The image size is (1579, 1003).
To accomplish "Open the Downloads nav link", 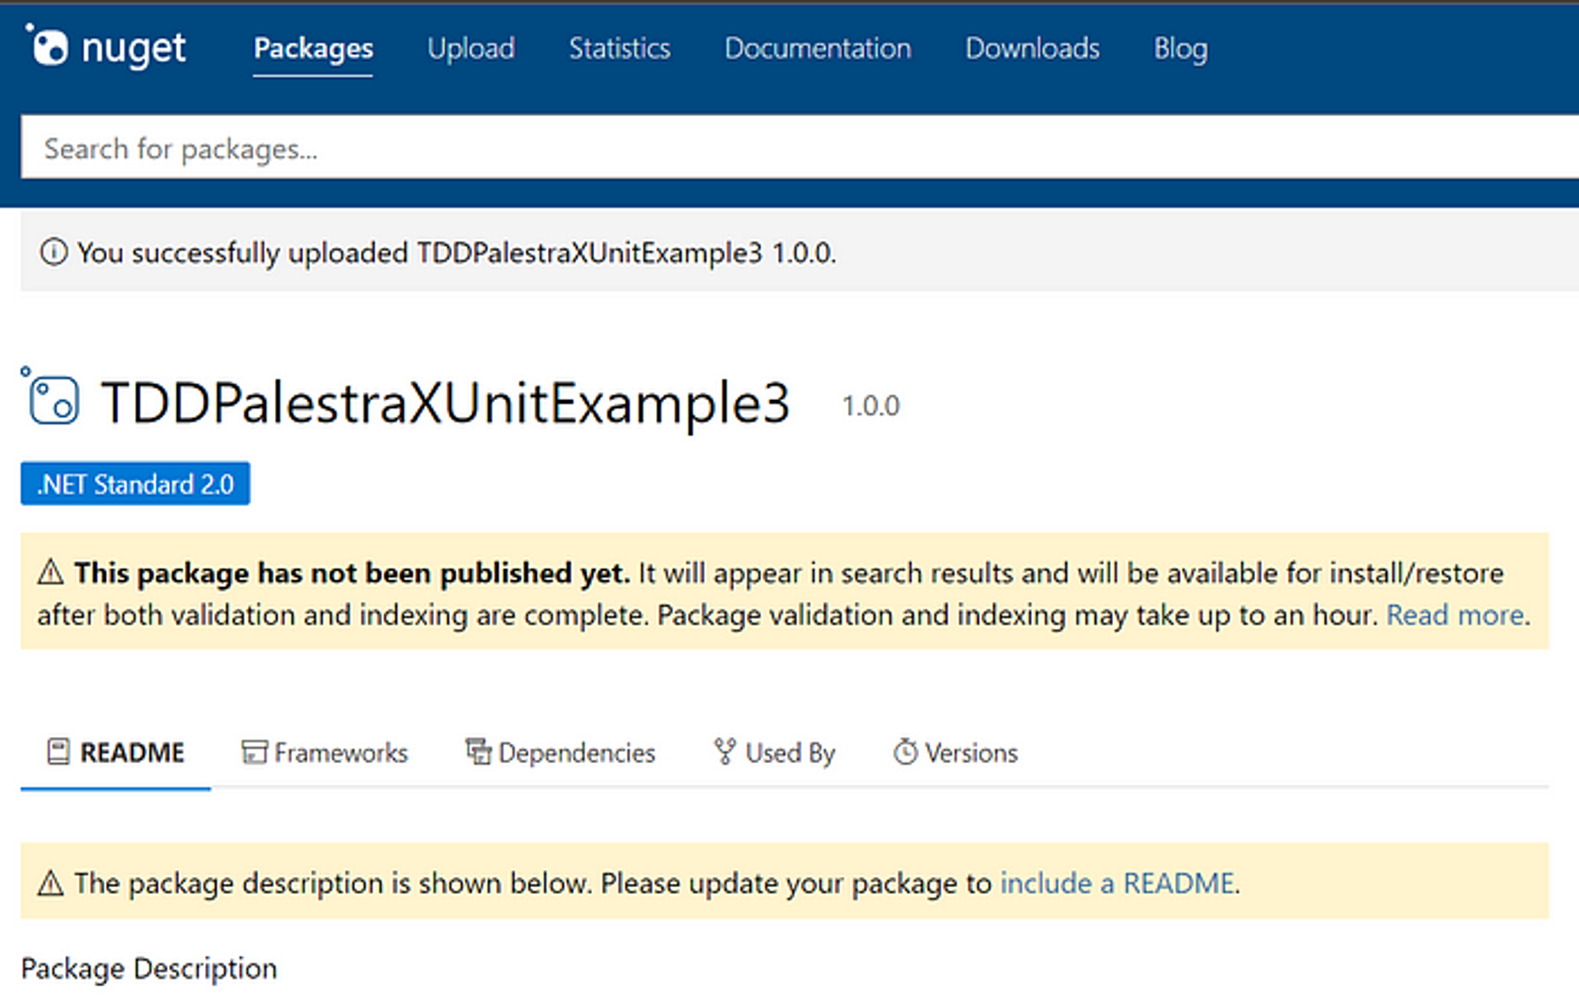I will coord(1033,49).
